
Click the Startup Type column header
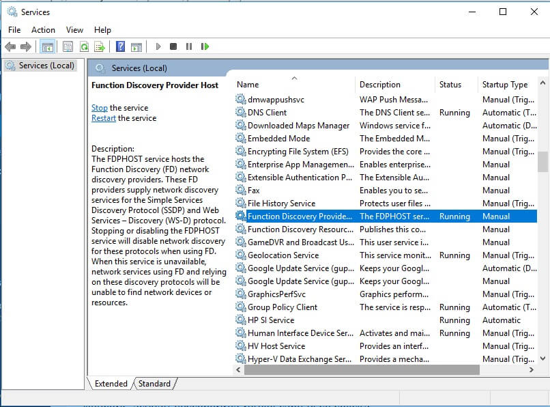point(505,85)
